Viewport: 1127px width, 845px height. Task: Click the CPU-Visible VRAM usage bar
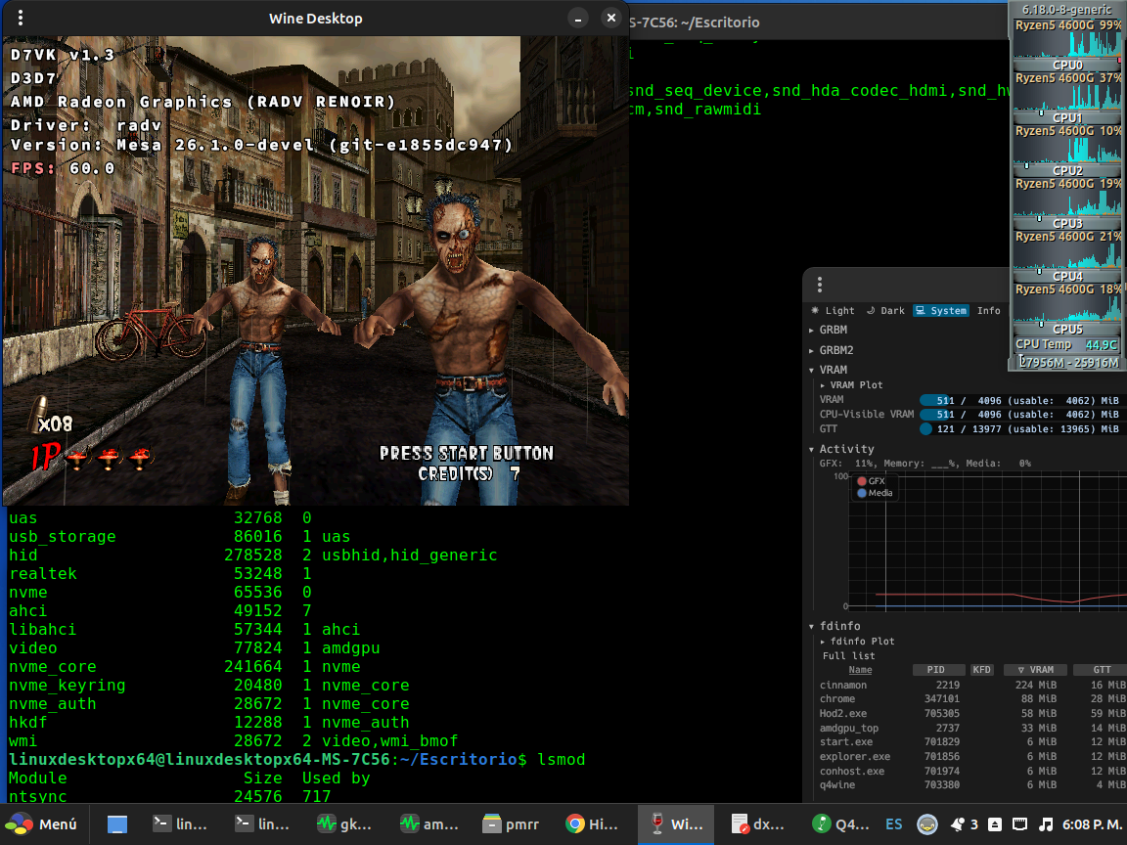1020,415
